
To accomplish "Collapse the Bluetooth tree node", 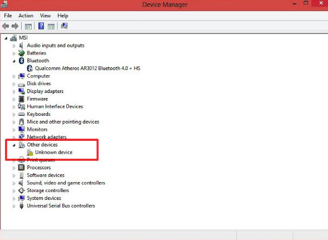I will [x=14, y=61].
